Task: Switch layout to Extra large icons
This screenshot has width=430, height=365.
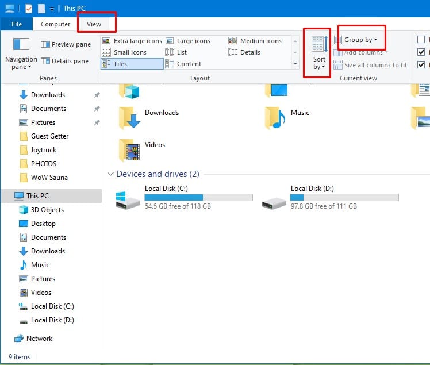Action: (x=132, y=41)
